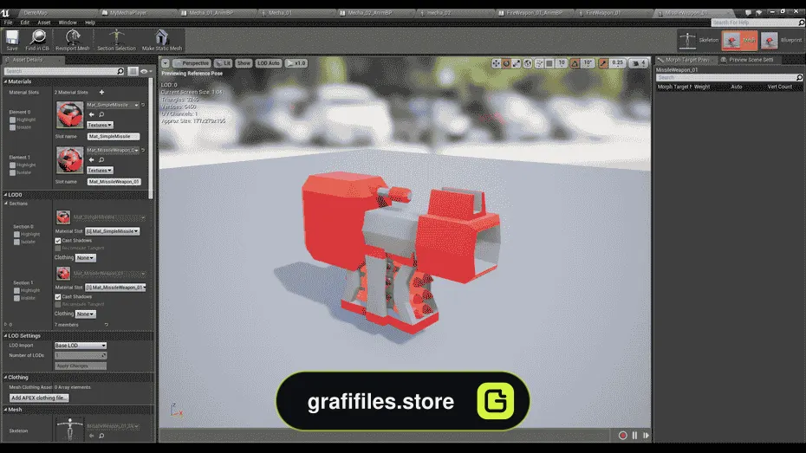Add a new material slot with plus

pos(101,93)
